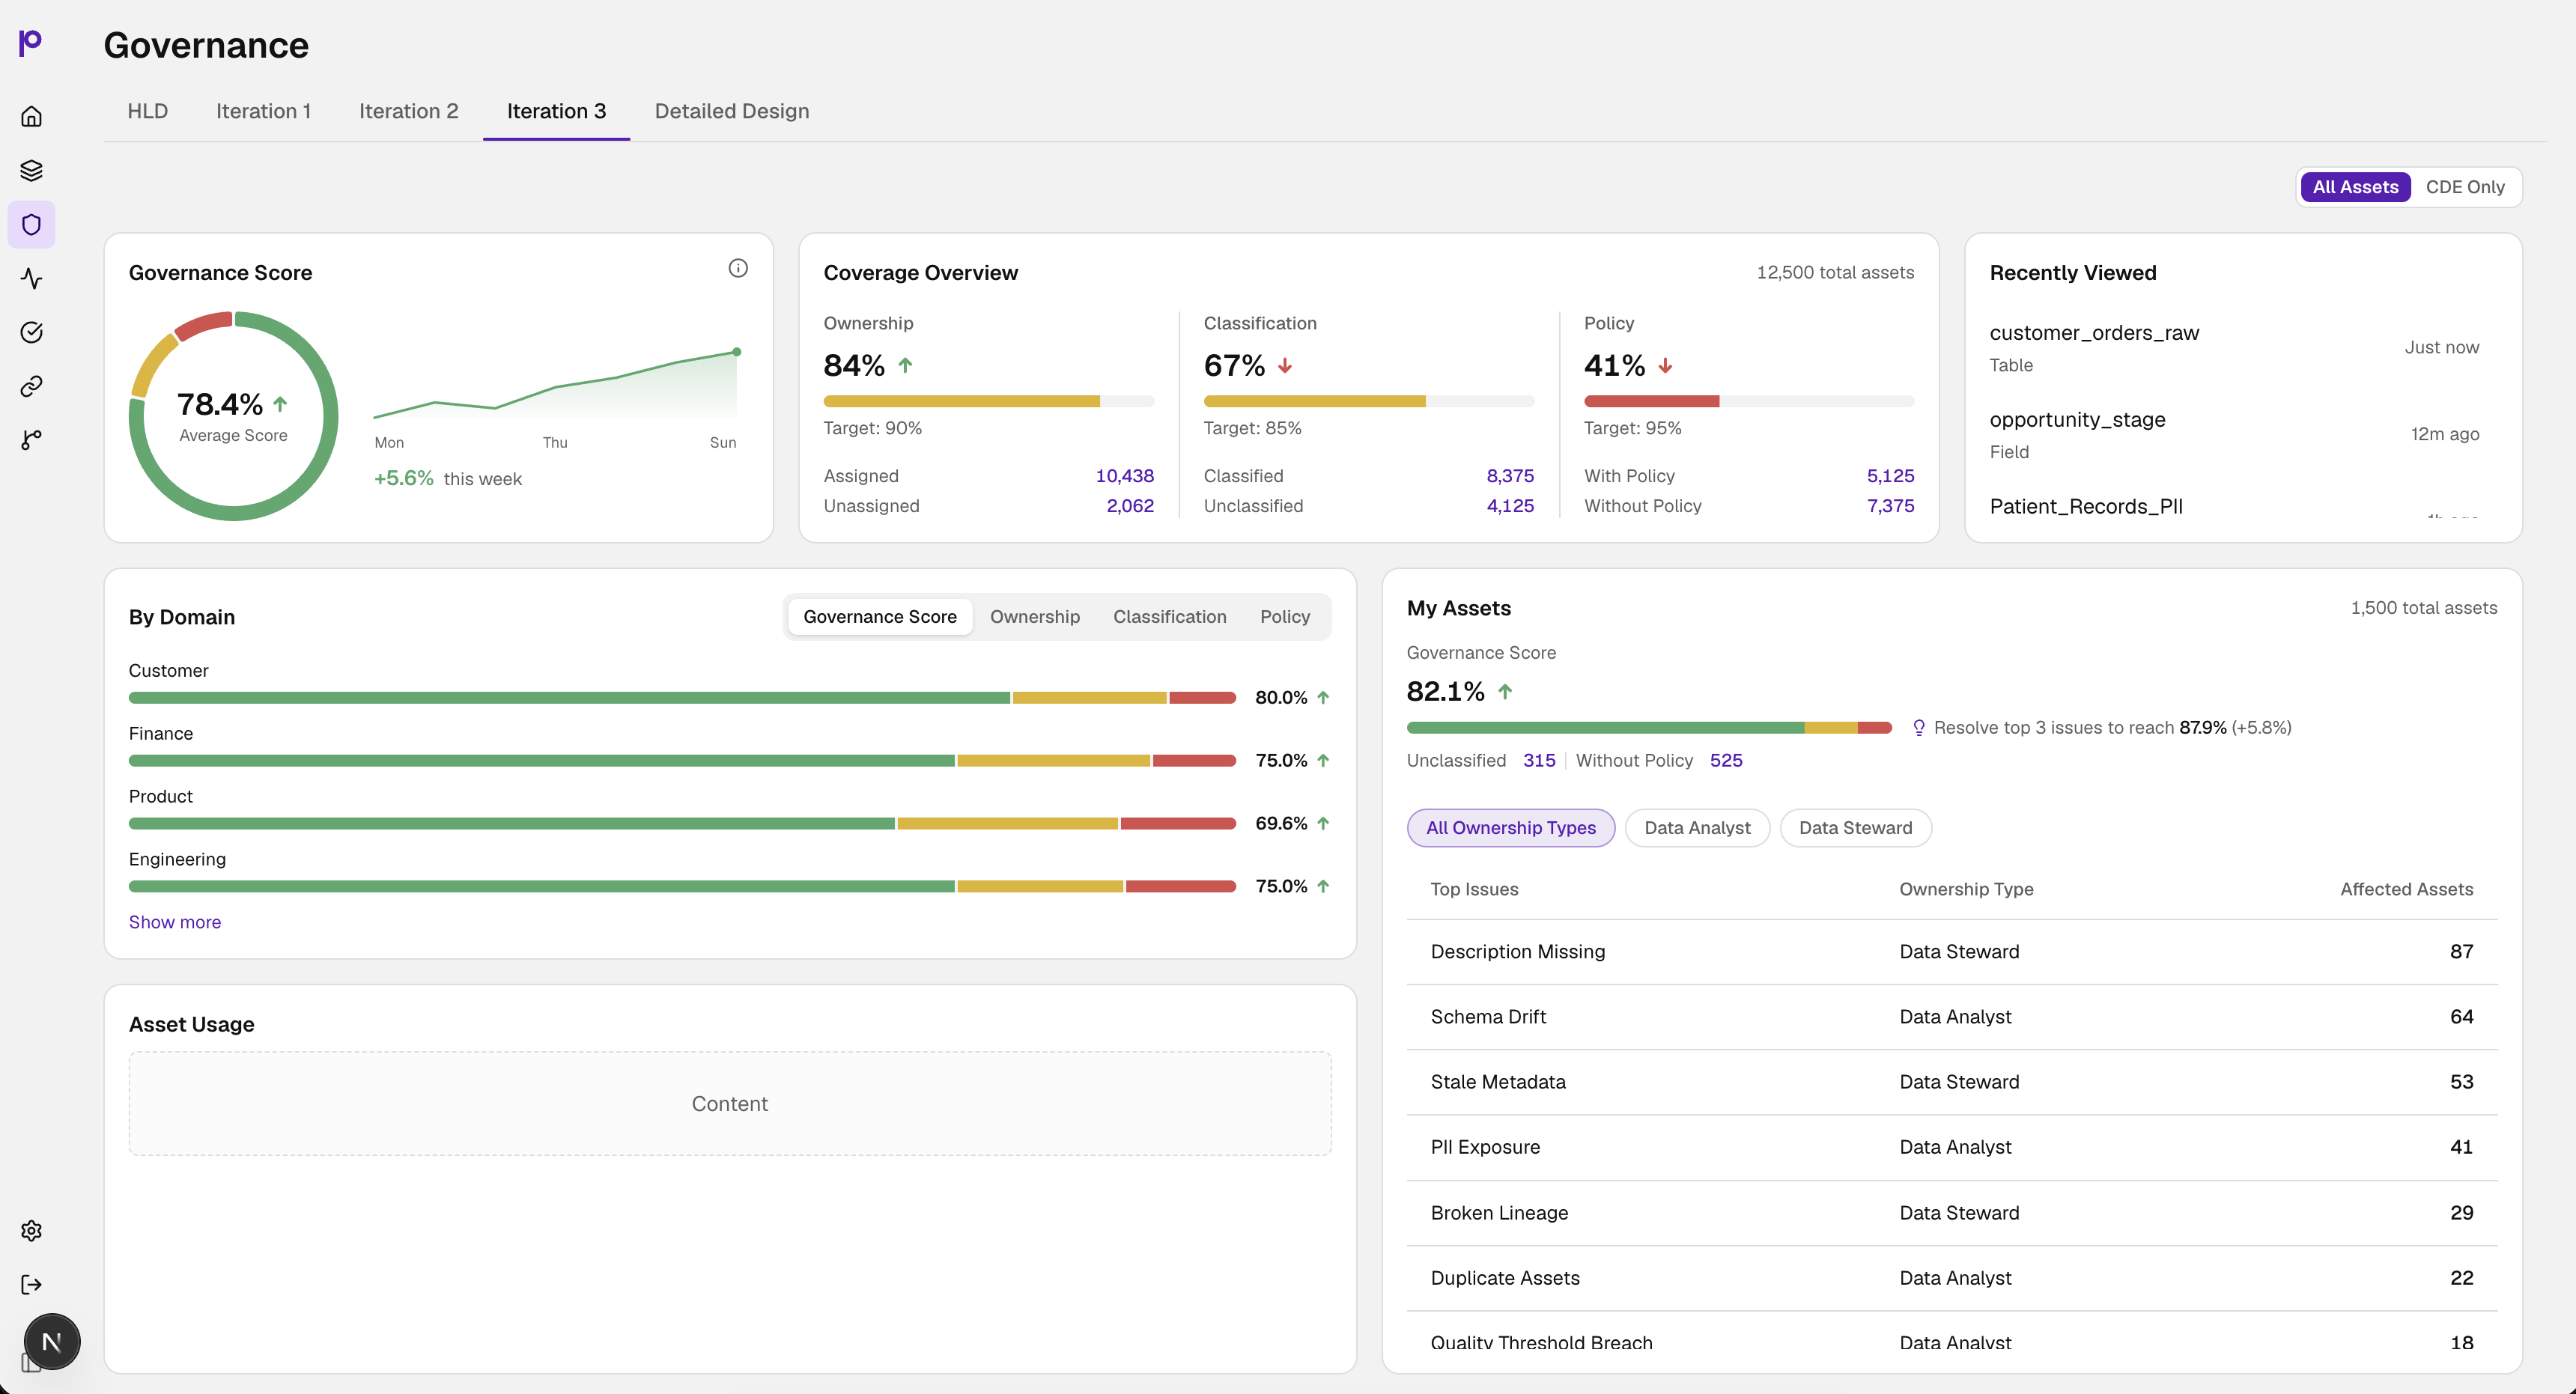Open the chain link sidebar icon
Image resolution: width=2576 pixels, height=1394 pixels.
(31, 386)
